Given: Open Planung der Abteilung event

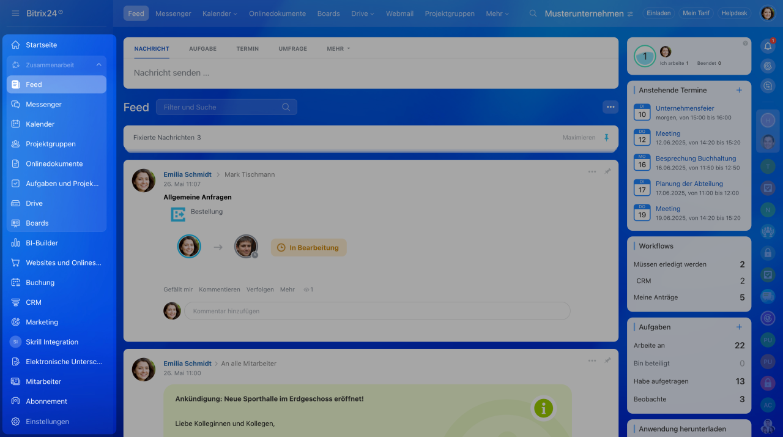Looking at the screenshot, I should click(x=689, y=184).
